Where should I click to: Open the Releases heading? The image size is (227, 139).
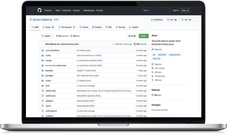(156, 90)
